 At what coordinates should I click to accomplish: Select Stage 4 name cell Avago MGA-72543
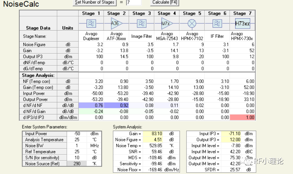tap(167, 36)
